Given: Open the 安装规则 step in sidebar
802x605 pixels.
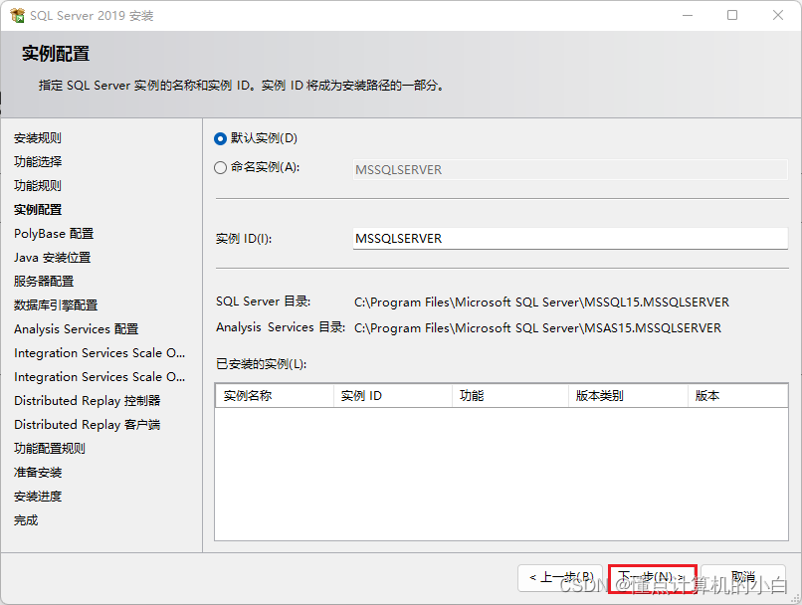Looking at the screenshot, I should pyautogui.click(x=38, y=138).
